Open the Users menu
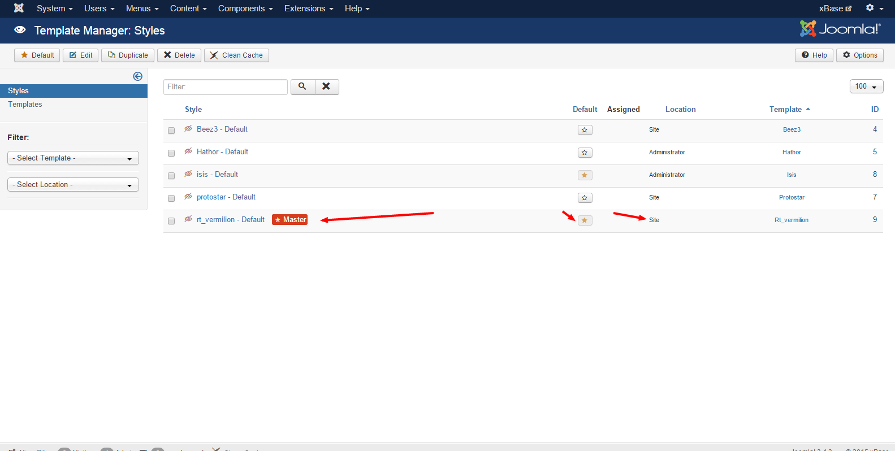The height and width of the screenshot is (451, 895). pyautogui.click(x=99, y=8)
